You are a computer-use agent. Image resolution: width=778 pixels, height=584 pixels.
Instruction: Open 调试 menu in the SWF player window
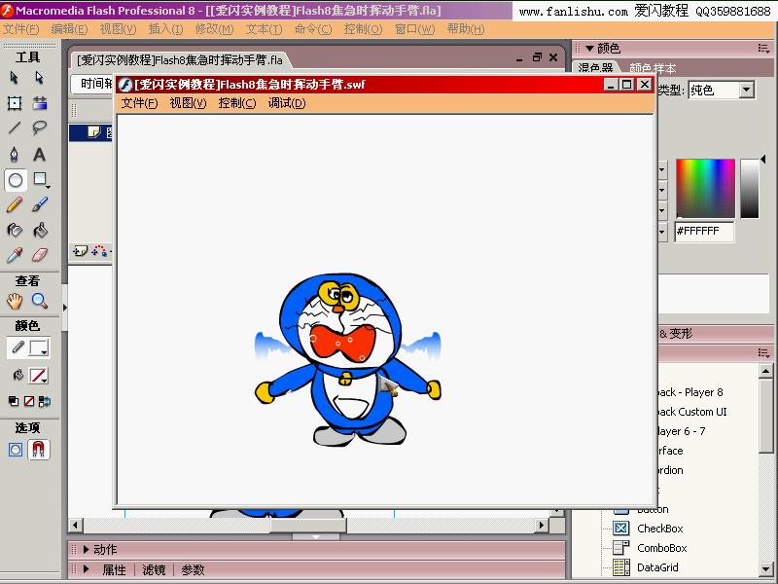[287, 103]
